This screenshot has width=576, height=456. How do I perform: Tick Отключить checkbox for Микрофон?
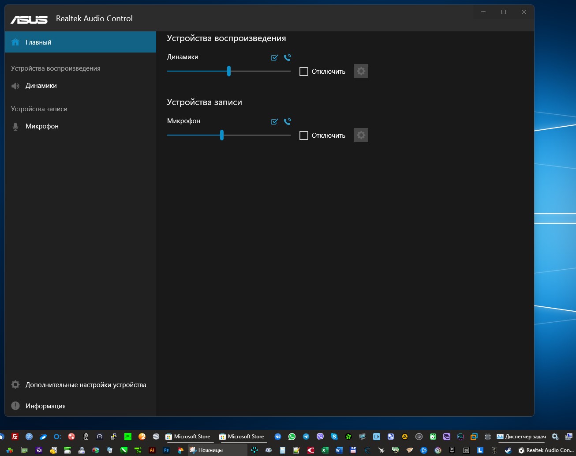coord(304,136)
